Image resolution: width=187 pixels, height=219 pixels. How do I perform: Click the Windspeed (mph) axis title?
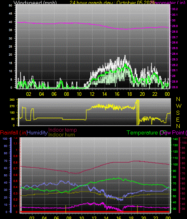tap(35, 2)
